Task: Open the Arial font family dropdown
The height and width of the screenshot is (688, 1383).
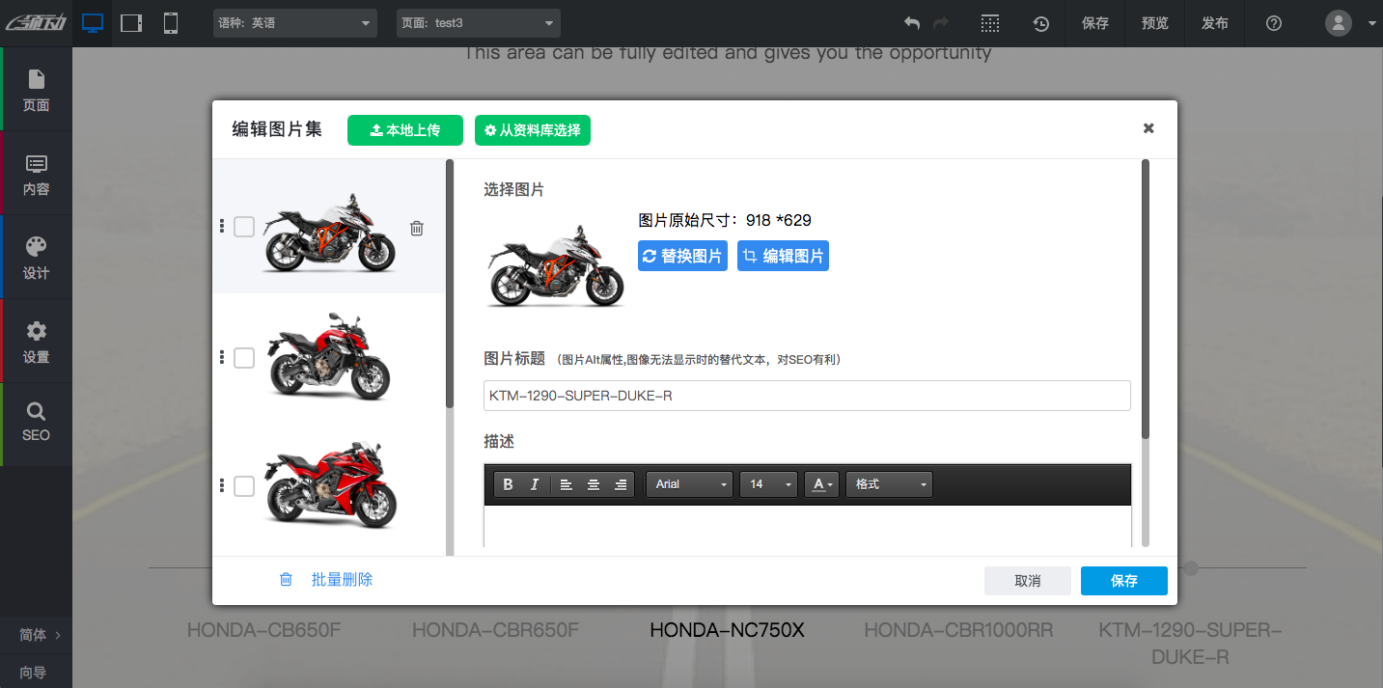Action: click(x=690, y=484)
